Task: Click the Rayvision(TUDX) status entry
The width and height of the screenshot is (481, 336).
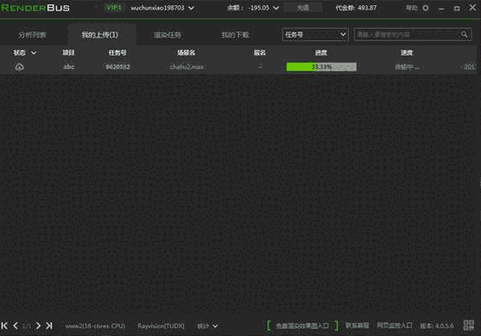Action: (x=161, y=326)
